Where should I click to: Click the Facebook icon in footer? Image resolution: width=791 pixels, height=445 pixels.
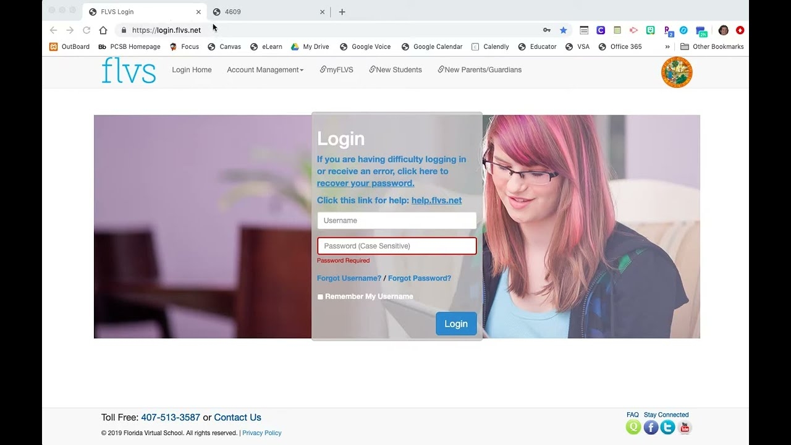coord(651,427)
